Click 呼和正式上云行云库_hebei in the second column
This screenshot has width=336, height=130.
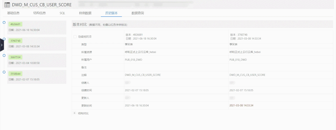pos(245,52)
